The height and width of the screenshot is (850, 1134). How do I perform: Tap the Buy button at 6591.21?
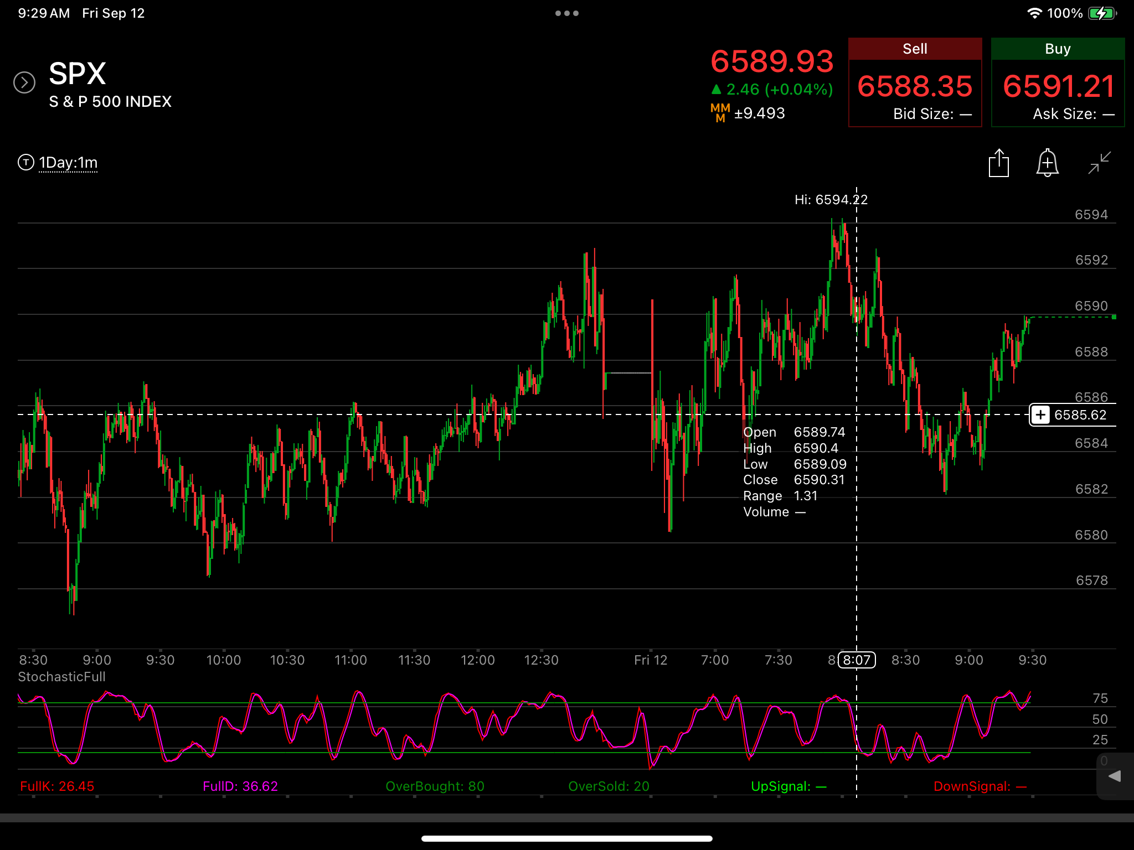(1058, 82)
